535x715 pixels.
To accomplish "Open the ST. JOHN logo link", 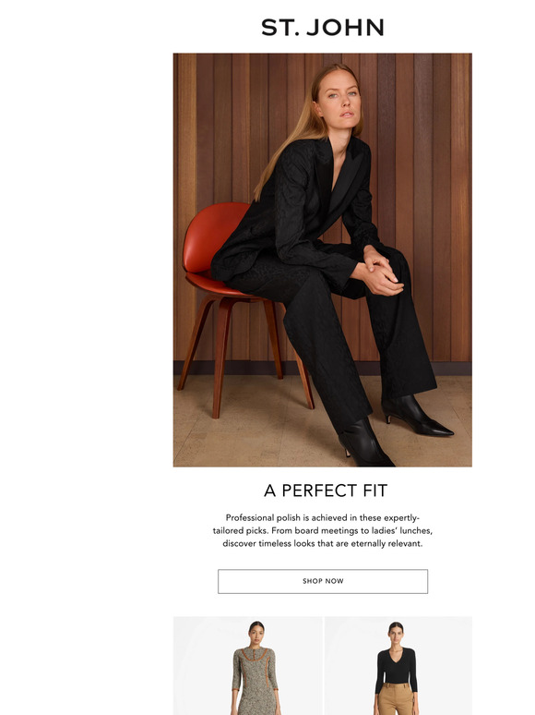I will (x=322, y=28).
